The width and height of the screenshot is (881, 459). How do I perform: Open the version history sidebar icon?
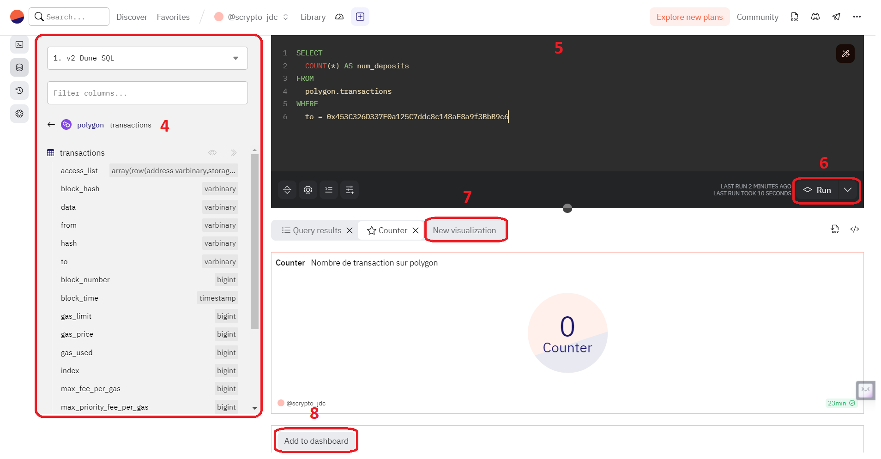point(19,91)
